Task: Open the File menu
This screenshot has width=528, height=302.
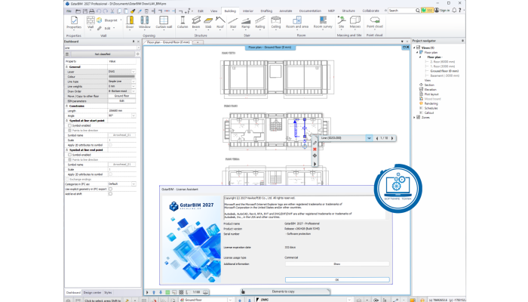Action: (x=69, y=11)
